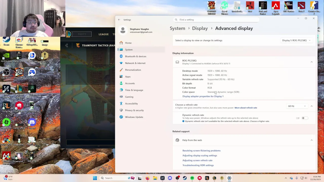Screen dimensions: 324x182
Task: Click the Gyazo Replay desktop icon
Action: (32, 74)
